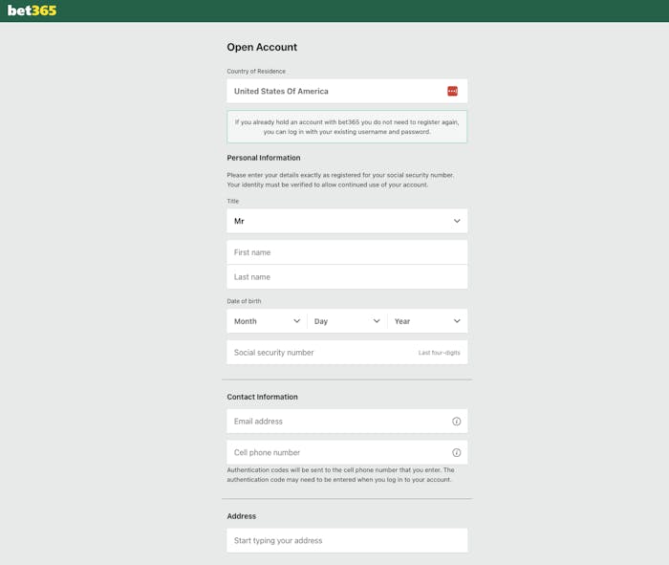Viewport: 669px width, 565px height.
Task: Click the Start typing your address field
Action: 347,540
